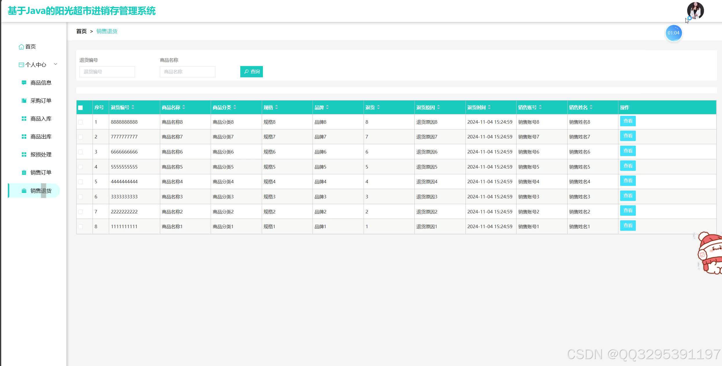Click the 采购订单 sidebar icon
The image size is (722, 366).
point(24,101)
